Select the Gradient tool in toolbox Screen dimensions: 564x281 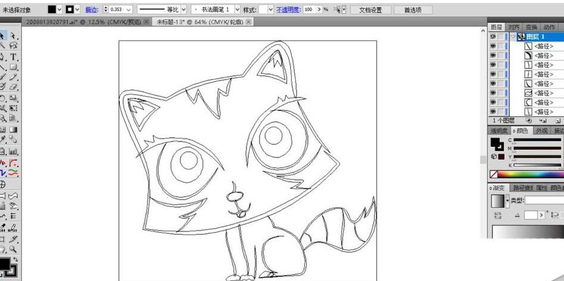[x=13, y=129]
